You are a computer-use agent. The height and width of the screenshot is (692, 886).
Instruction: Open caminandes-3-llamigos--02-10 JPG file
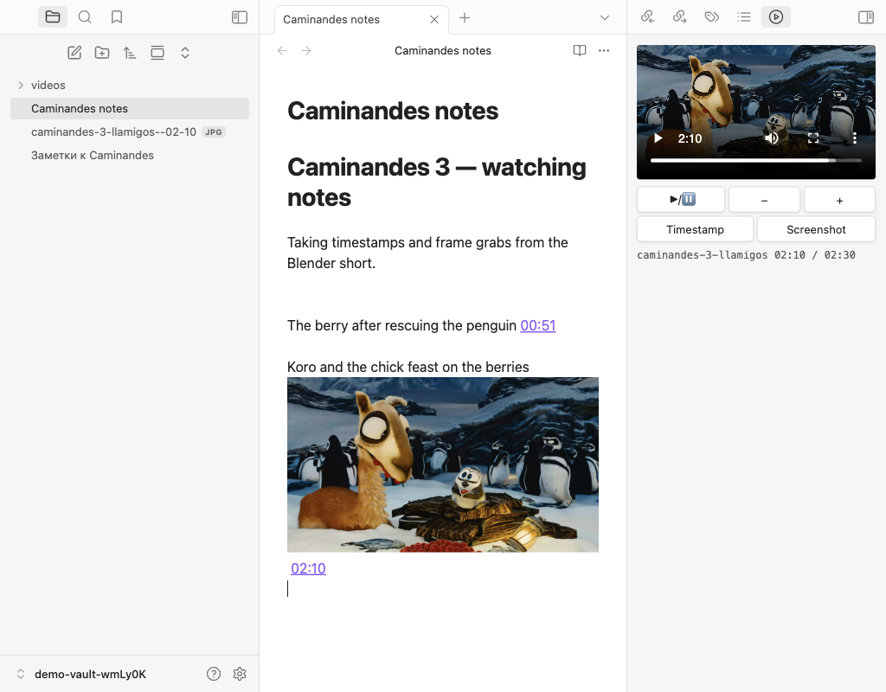pos(130,131)
